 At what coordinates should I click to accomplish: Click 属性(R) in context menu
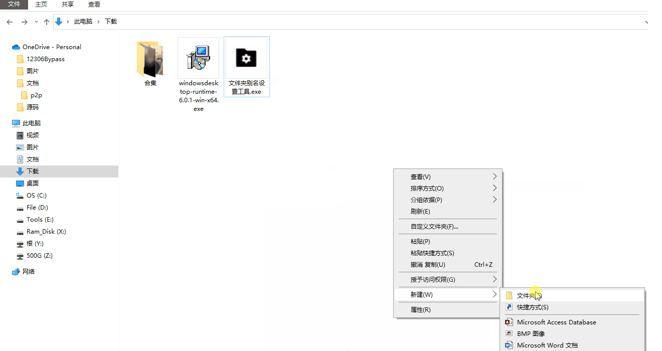tap(420, 310)
